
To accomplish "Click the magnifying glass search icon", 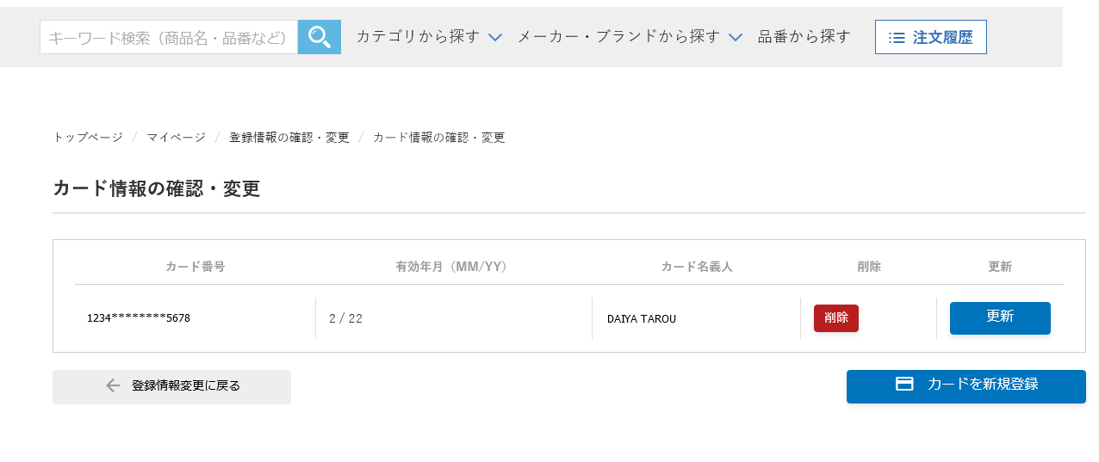I will point(320,37).
